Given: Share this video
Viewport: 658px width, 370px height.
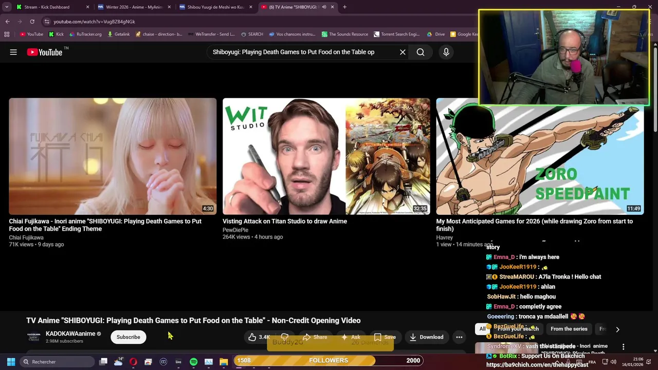Looking at the screenshot, I should coord(315,337).
